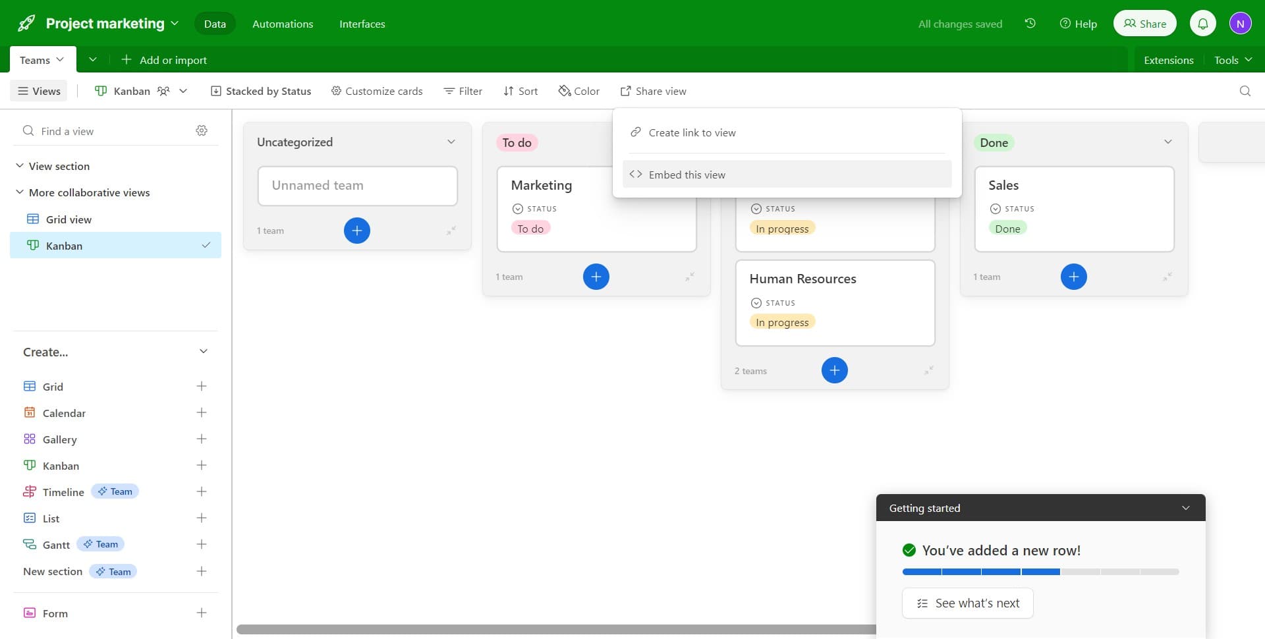This screenshot has width=1265, height=639.
Task: Open the revision history clock icon
Action: [x=1030, y=23]
